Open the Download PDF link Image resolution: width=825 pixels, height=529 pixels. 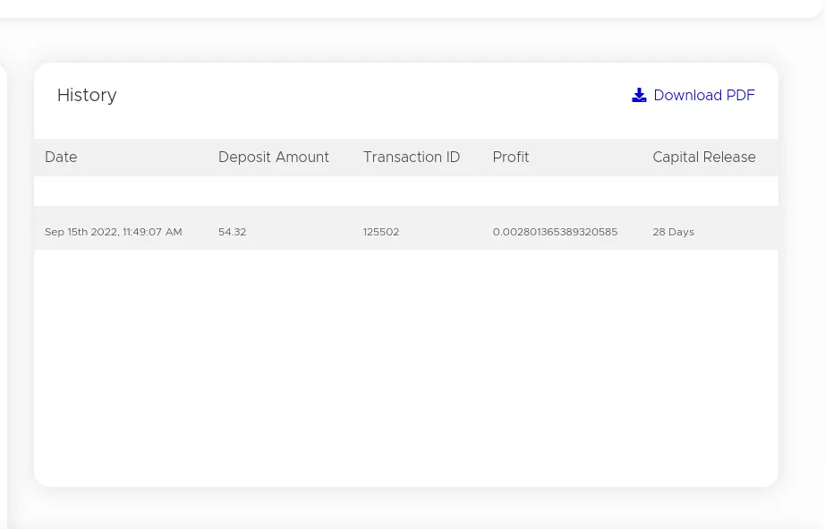pos(693,95)
